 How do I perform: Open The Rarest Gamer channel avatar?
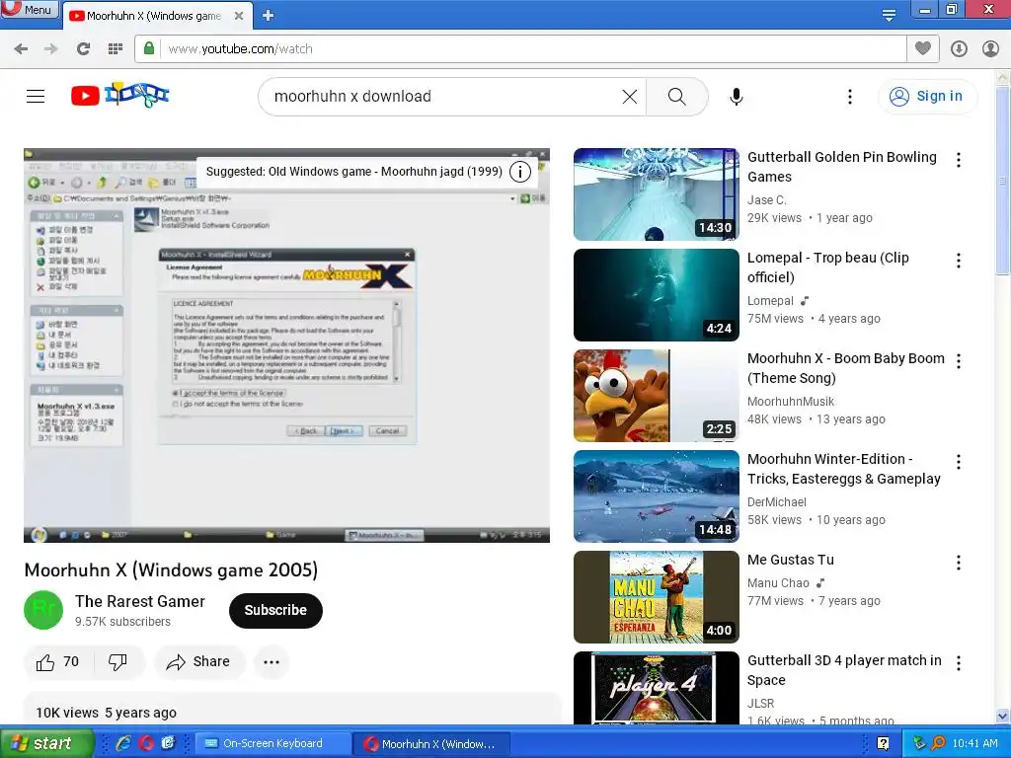[x=43, y=610]
